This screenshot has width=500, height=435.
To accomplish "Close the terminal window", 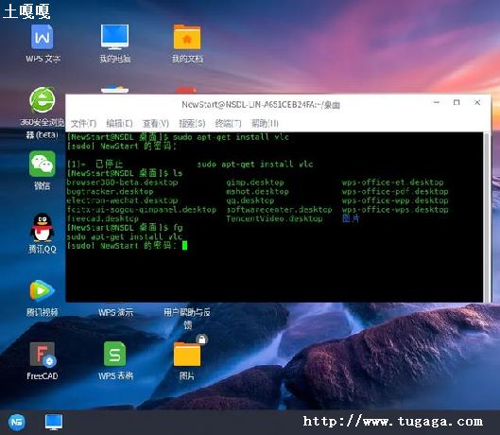I will (477, 102).
